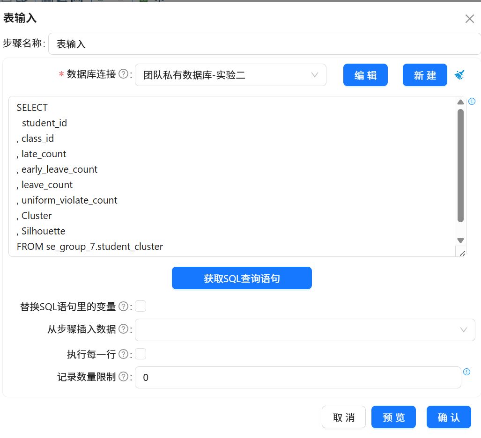Click the late_count line in SQL
This screenshot has width=481, height=438.
41,154
